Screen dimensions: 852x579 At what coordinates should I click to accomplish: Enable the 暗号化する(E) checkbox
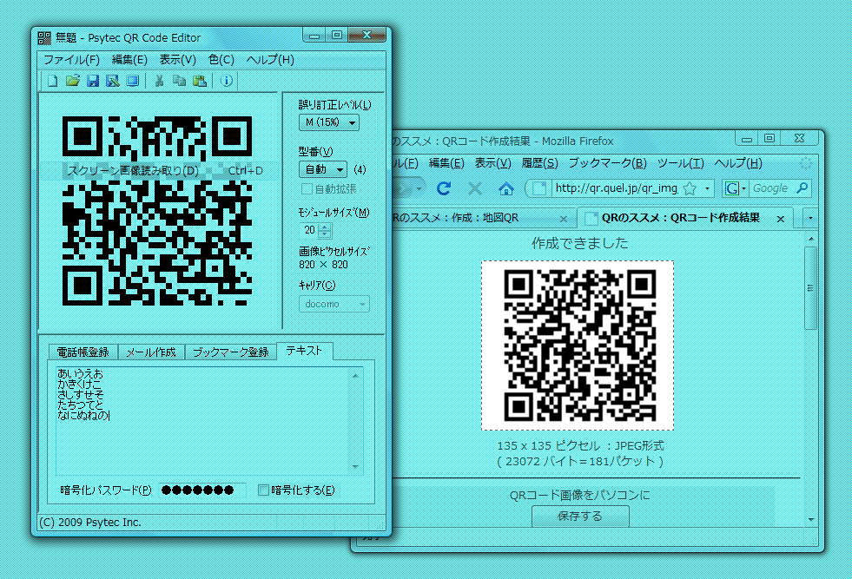click(263, 490)
